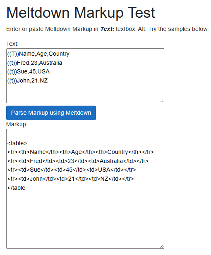Grab the Text textbox resize handle

click(x=162, y=101)
